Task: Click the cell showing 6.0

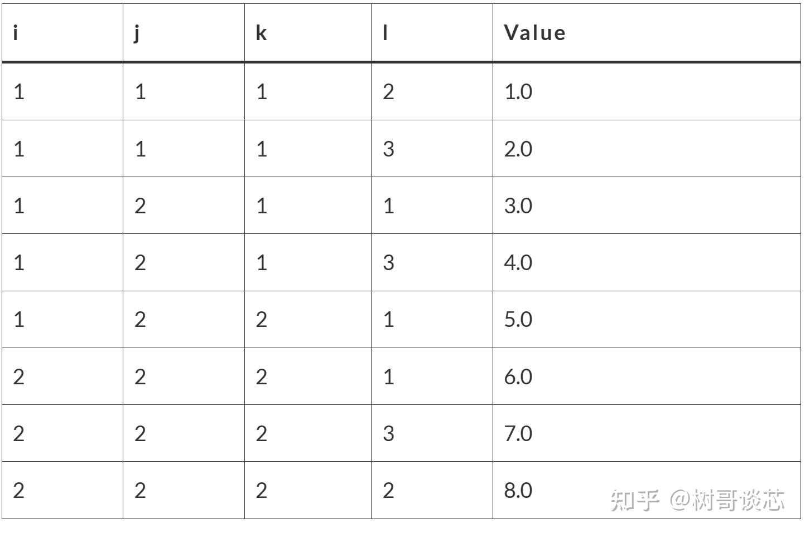Action: click(647, 376)
